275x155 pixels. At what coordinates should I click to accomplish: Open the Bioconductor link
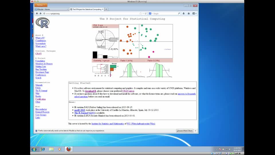41,109
